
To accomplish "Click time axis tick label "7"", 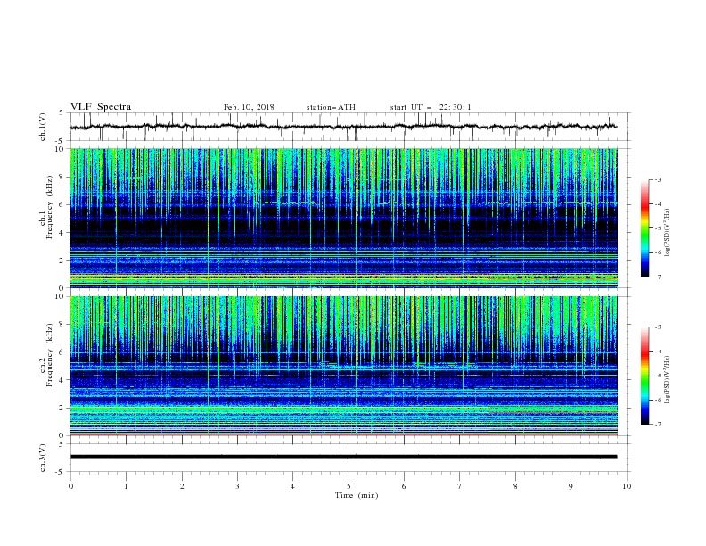I will tap(460, 486).
